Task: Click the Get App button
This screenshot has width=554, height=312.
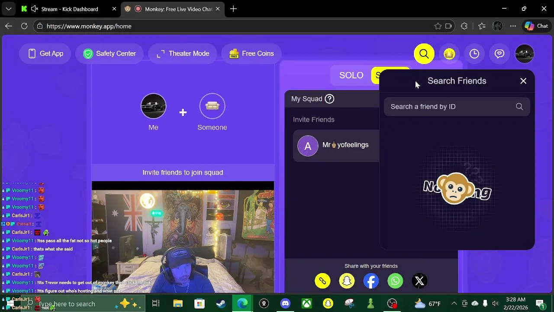Action: [45, 54]
